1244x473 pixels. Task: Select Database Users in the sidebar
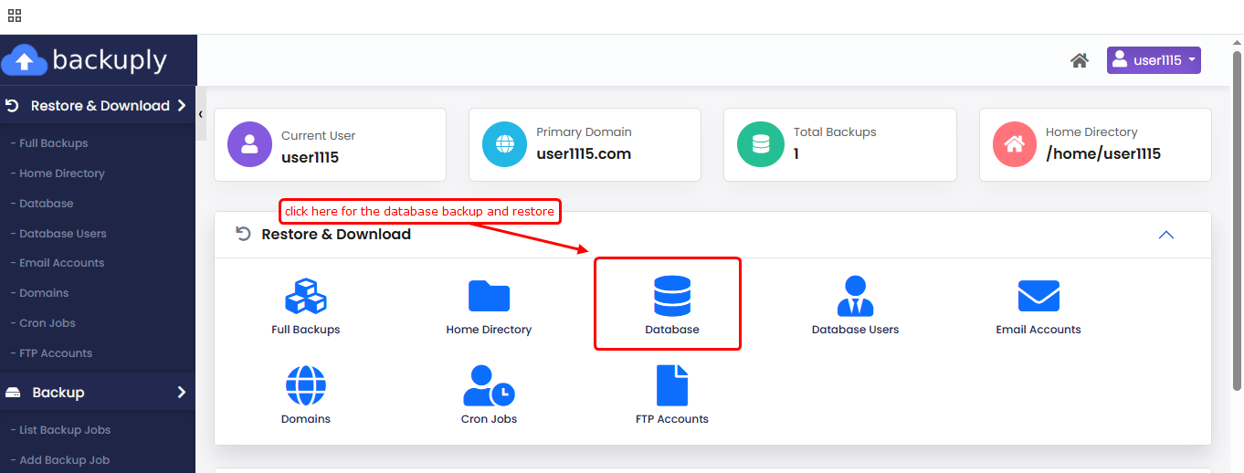pos(63,234)
